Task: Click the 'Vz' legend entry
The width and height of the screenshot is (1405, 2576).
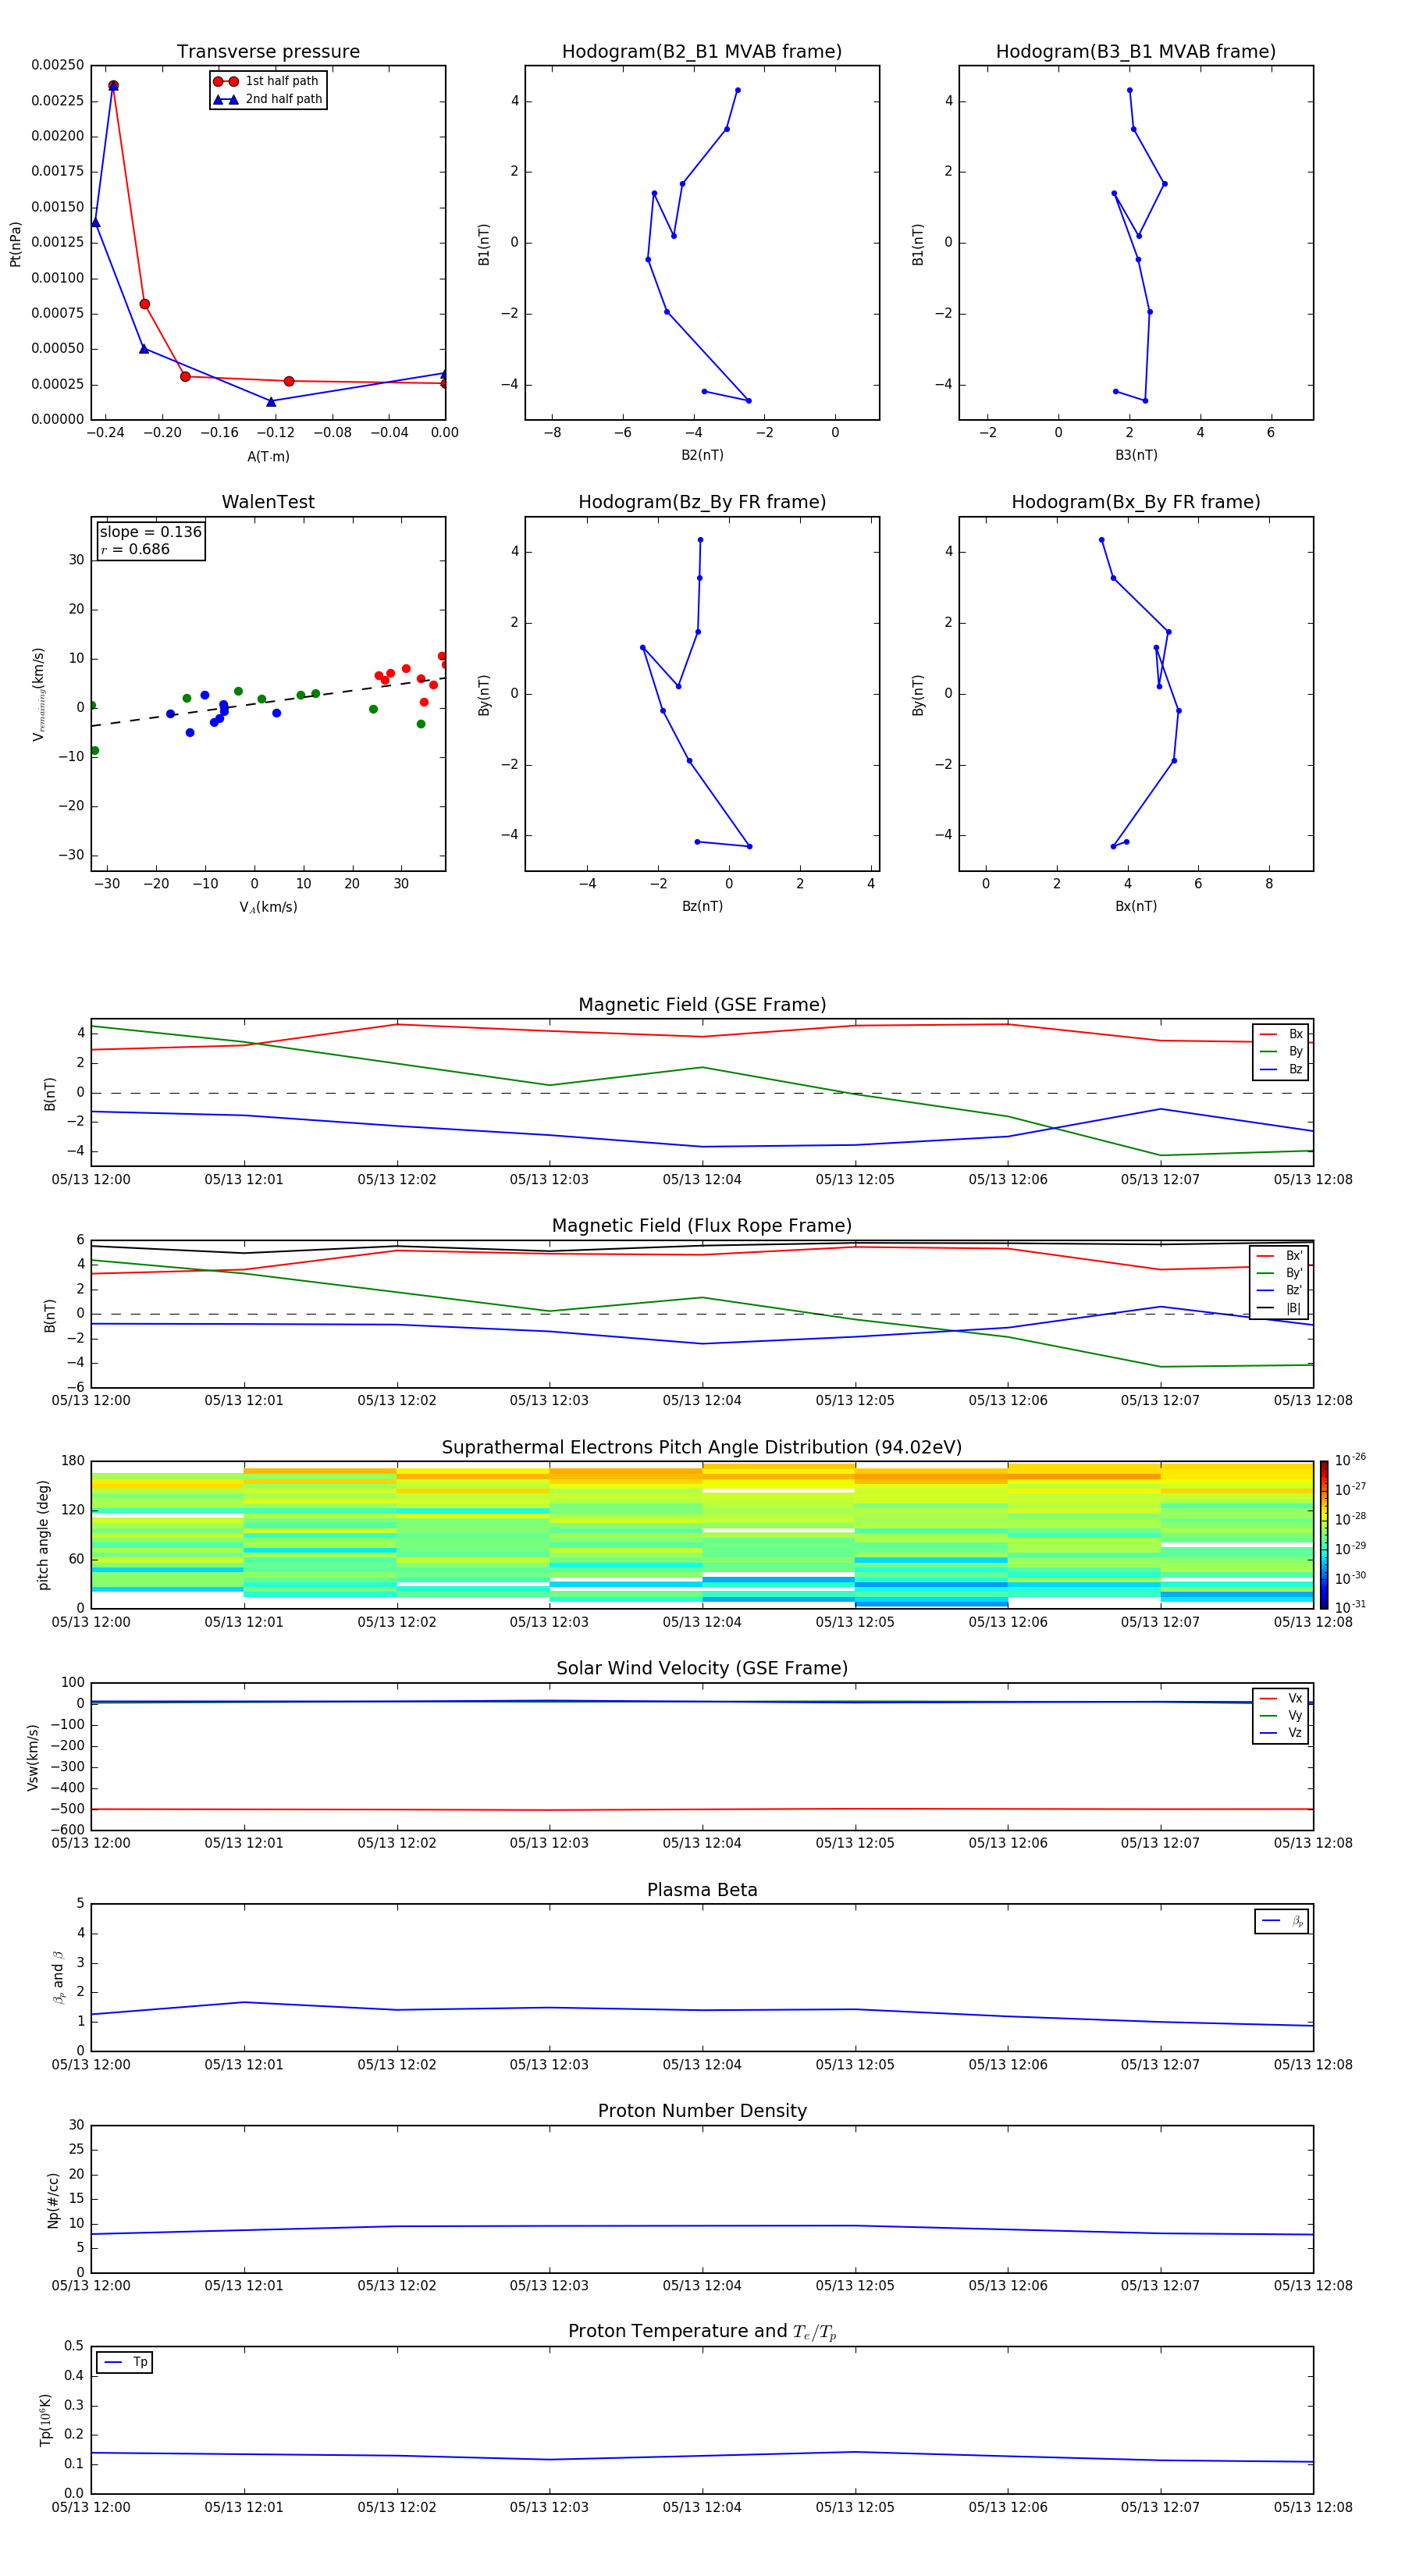Action: 1281,1732
